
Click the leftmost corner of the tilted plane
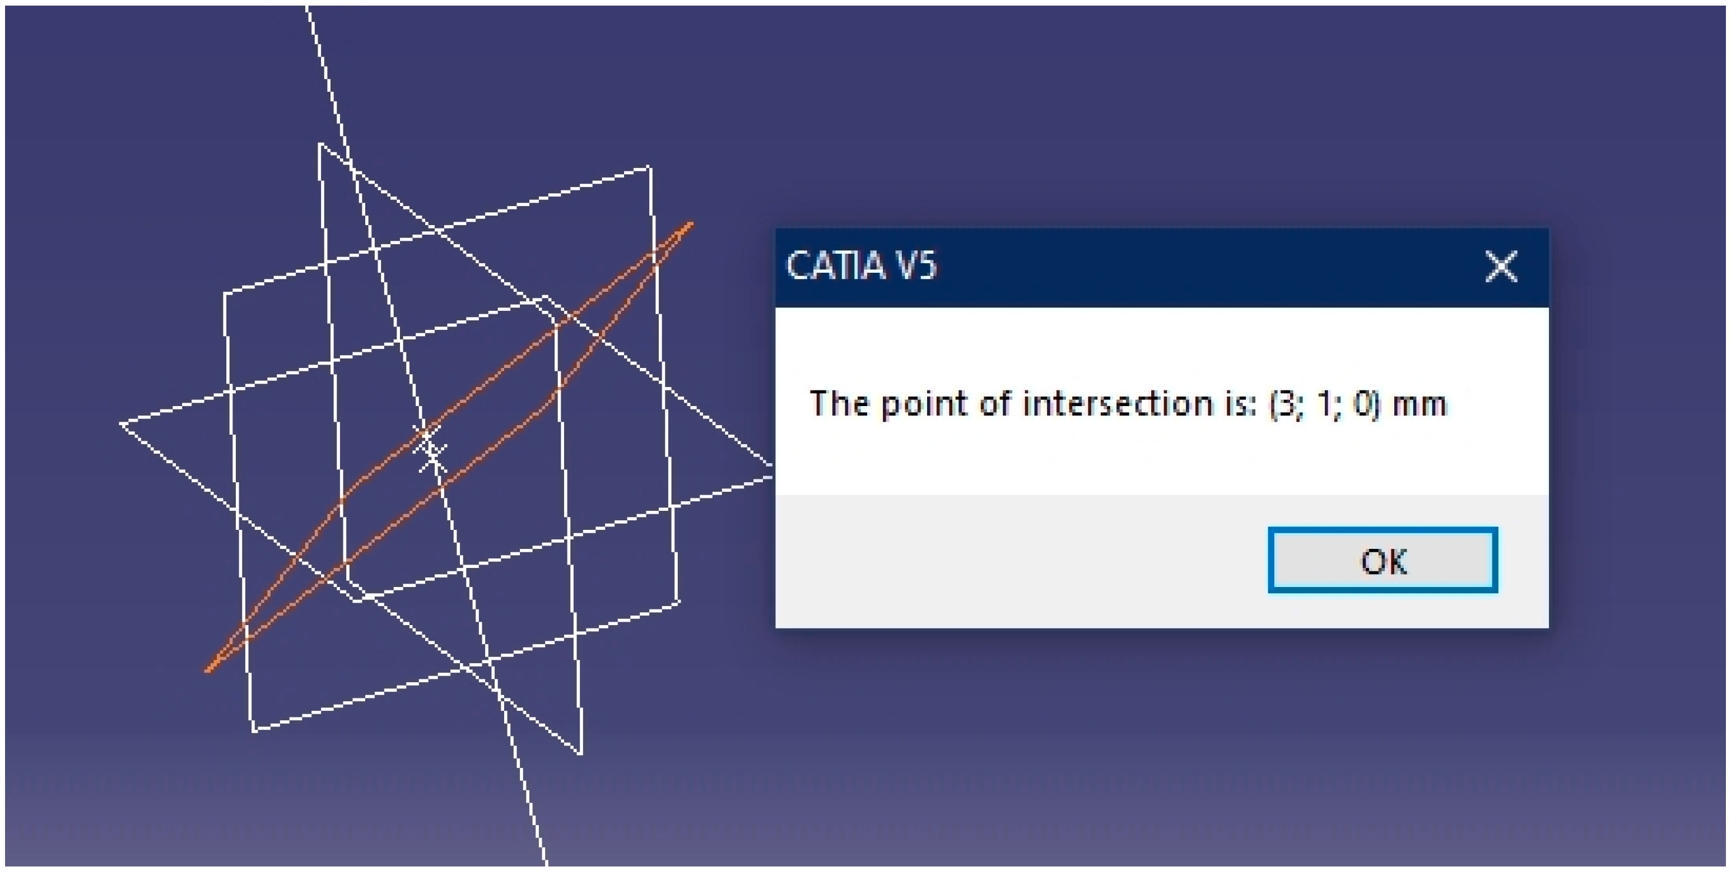pos(122,424)
